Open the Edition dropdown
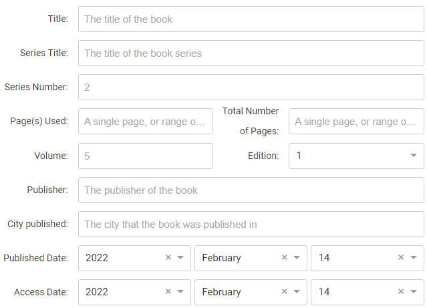 pos(413,156)
